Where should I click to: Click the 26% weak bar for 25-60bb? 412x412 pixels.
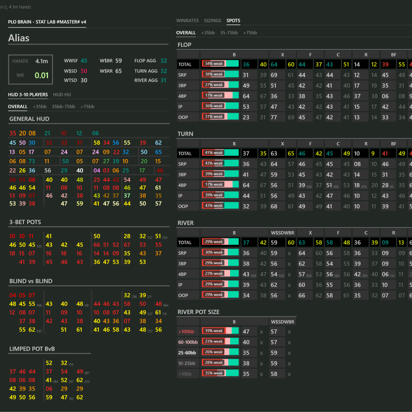[220, 352]
